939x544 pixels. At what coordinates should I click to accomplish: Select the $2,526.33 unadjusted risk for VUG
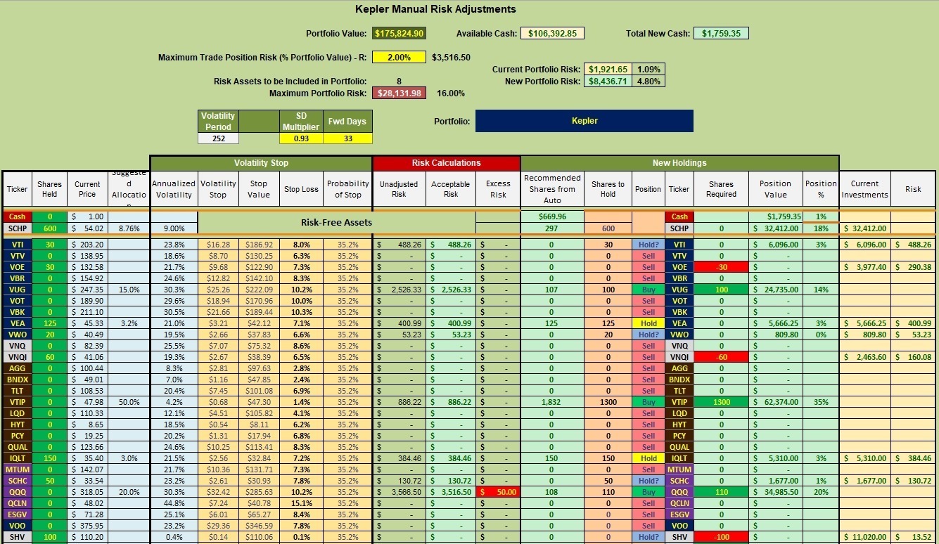click(399, 290)
